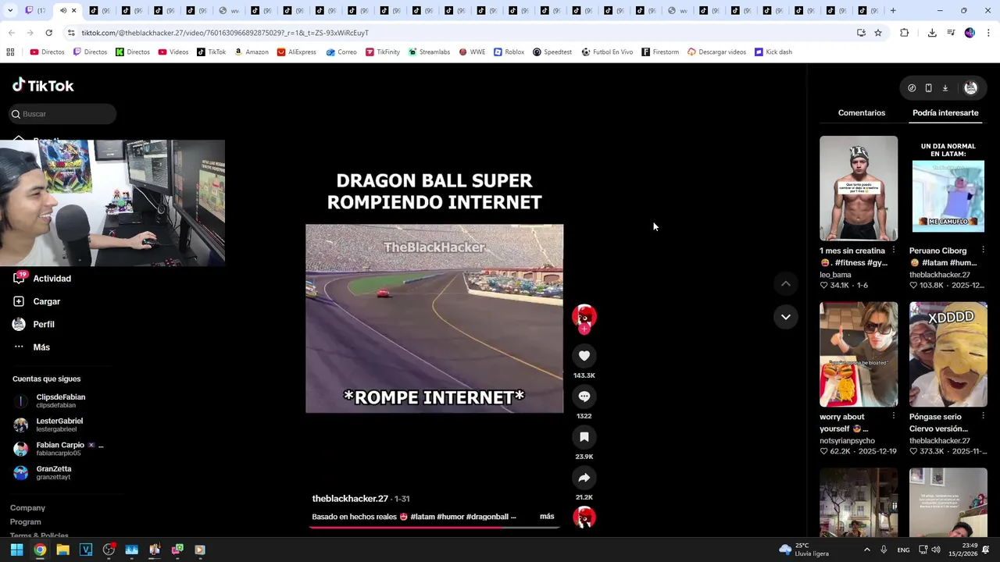The image size is (1000, 562).
Task: Open TikTok coins icon in top pill
Action: (912, 88)
